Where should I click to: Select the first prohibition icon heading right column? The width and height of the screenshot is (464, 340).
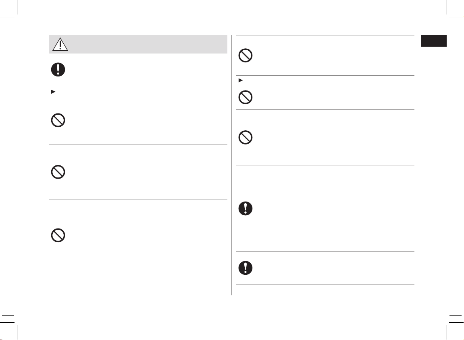[x=246, y=55]
